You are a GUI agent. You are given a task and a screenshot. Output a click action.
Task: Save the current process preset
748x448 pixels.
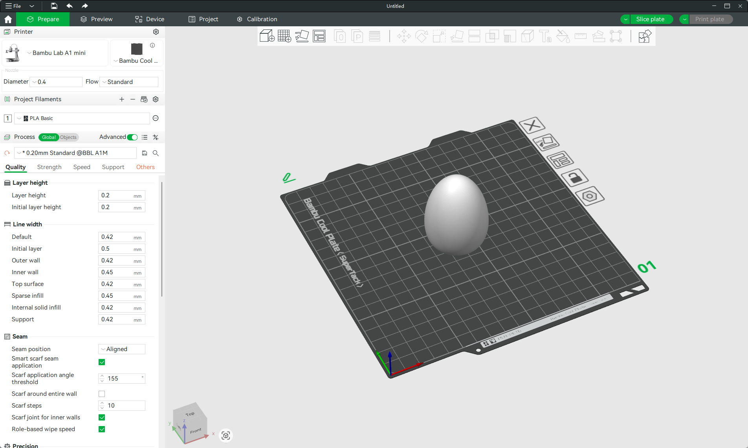tap(145, 153)
